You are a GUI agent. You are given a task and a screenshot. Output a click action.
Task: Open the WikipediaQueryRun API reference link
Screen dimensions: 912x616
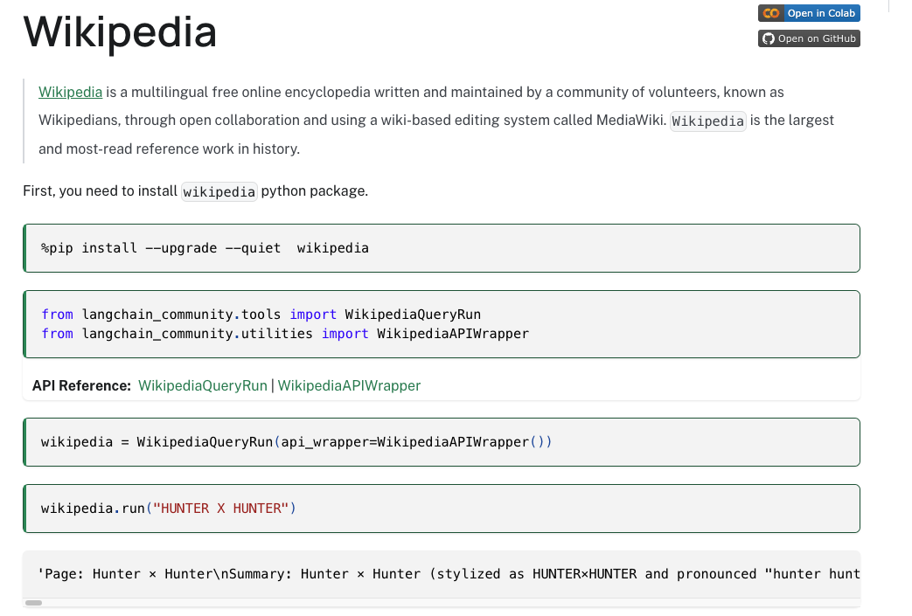point(202,385)
